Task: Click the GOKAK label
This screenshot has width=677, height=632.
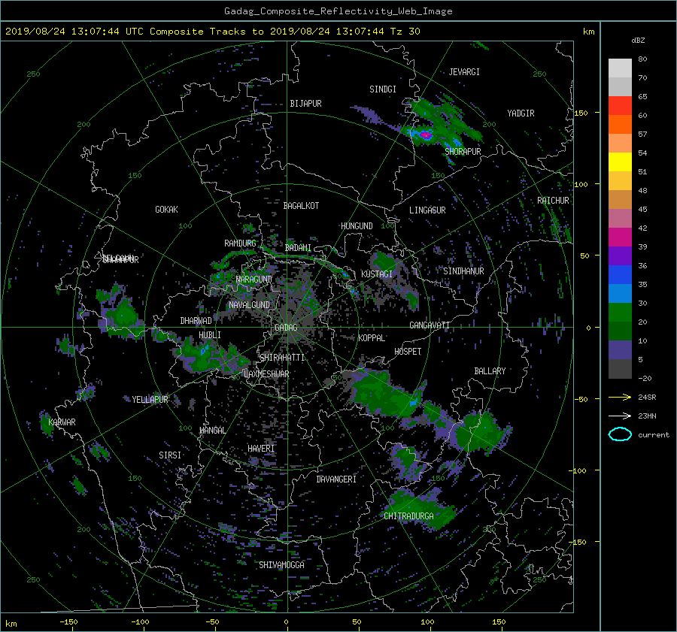Action: [x=167, y=210]
